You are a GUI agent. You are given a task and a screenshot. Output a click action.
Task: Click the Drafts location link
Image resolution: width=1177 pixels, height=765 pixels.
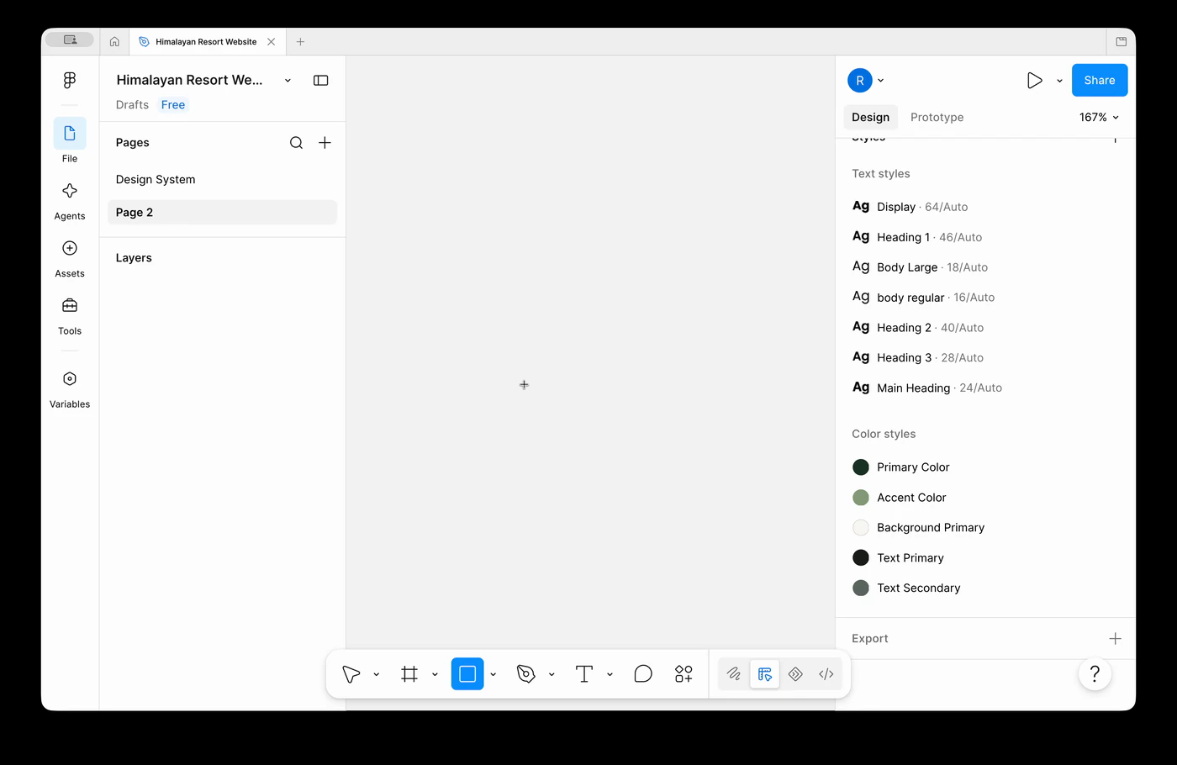(132, 105)
